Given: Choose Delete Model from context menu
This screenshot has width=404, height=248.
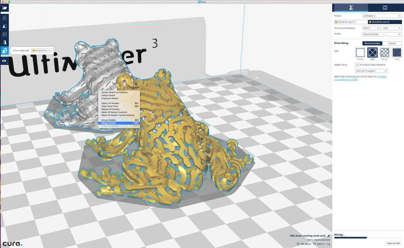Looking at the screenshot, I should [119, 95].
